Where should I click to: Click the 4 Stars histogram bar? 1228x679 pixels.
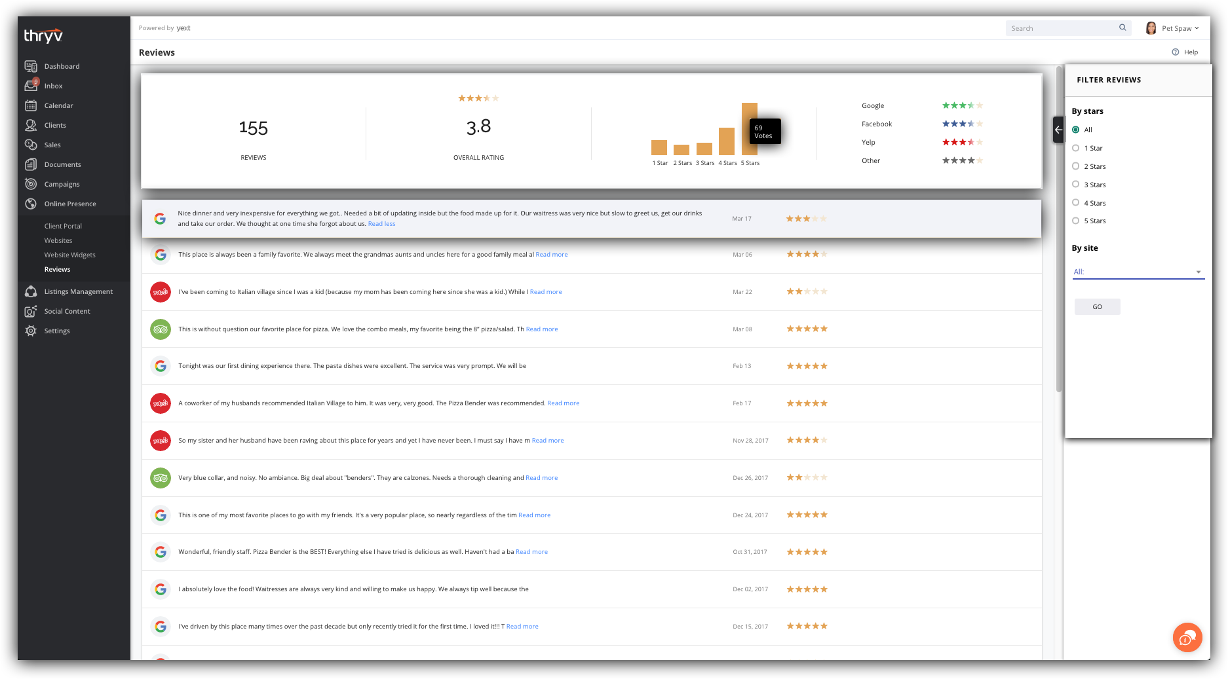pyautogui.click(x=727, y=141)
